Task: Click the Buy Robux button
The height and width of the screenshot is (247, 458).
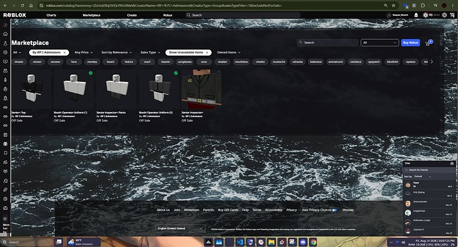Action: pyautogui.click(x=410, y=42)
